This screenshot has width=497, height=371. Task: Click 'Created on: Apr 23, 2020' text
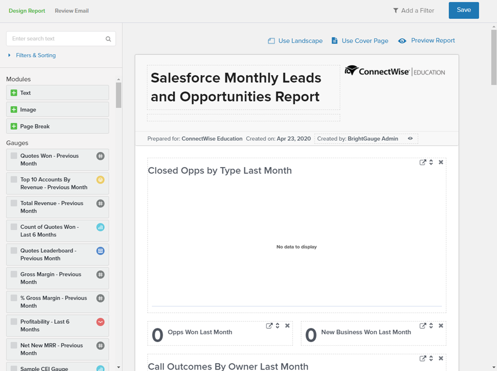tap(278, 139)
